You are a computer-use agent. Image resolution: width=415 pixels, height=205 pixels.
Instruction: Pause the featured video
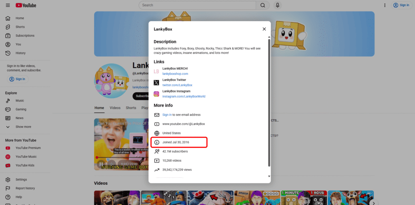pyautogui.click(x=101, y=165)
